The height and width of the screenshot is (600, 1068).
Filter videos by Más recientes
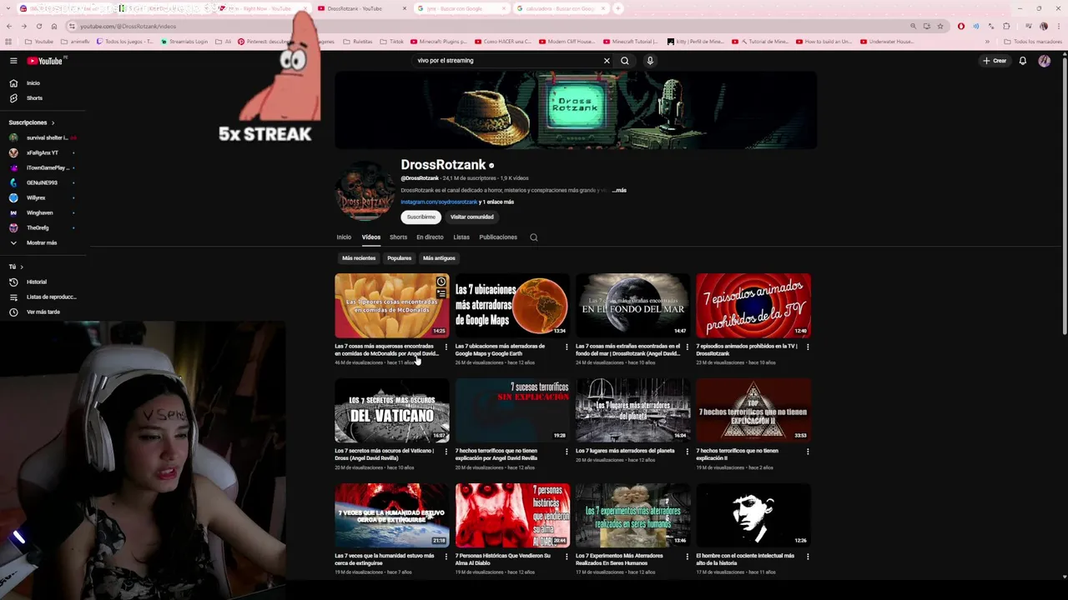click(359, 258)
